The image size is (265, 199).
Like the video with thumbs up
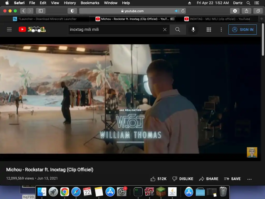(x=158, y=179)
